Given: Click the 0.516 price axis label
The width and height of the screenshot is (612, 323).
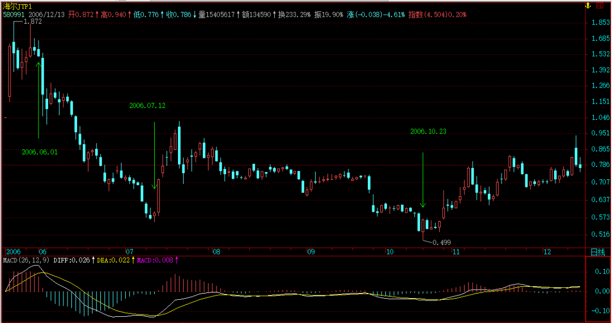Looking at the screenshot, I should pos(601,234).
